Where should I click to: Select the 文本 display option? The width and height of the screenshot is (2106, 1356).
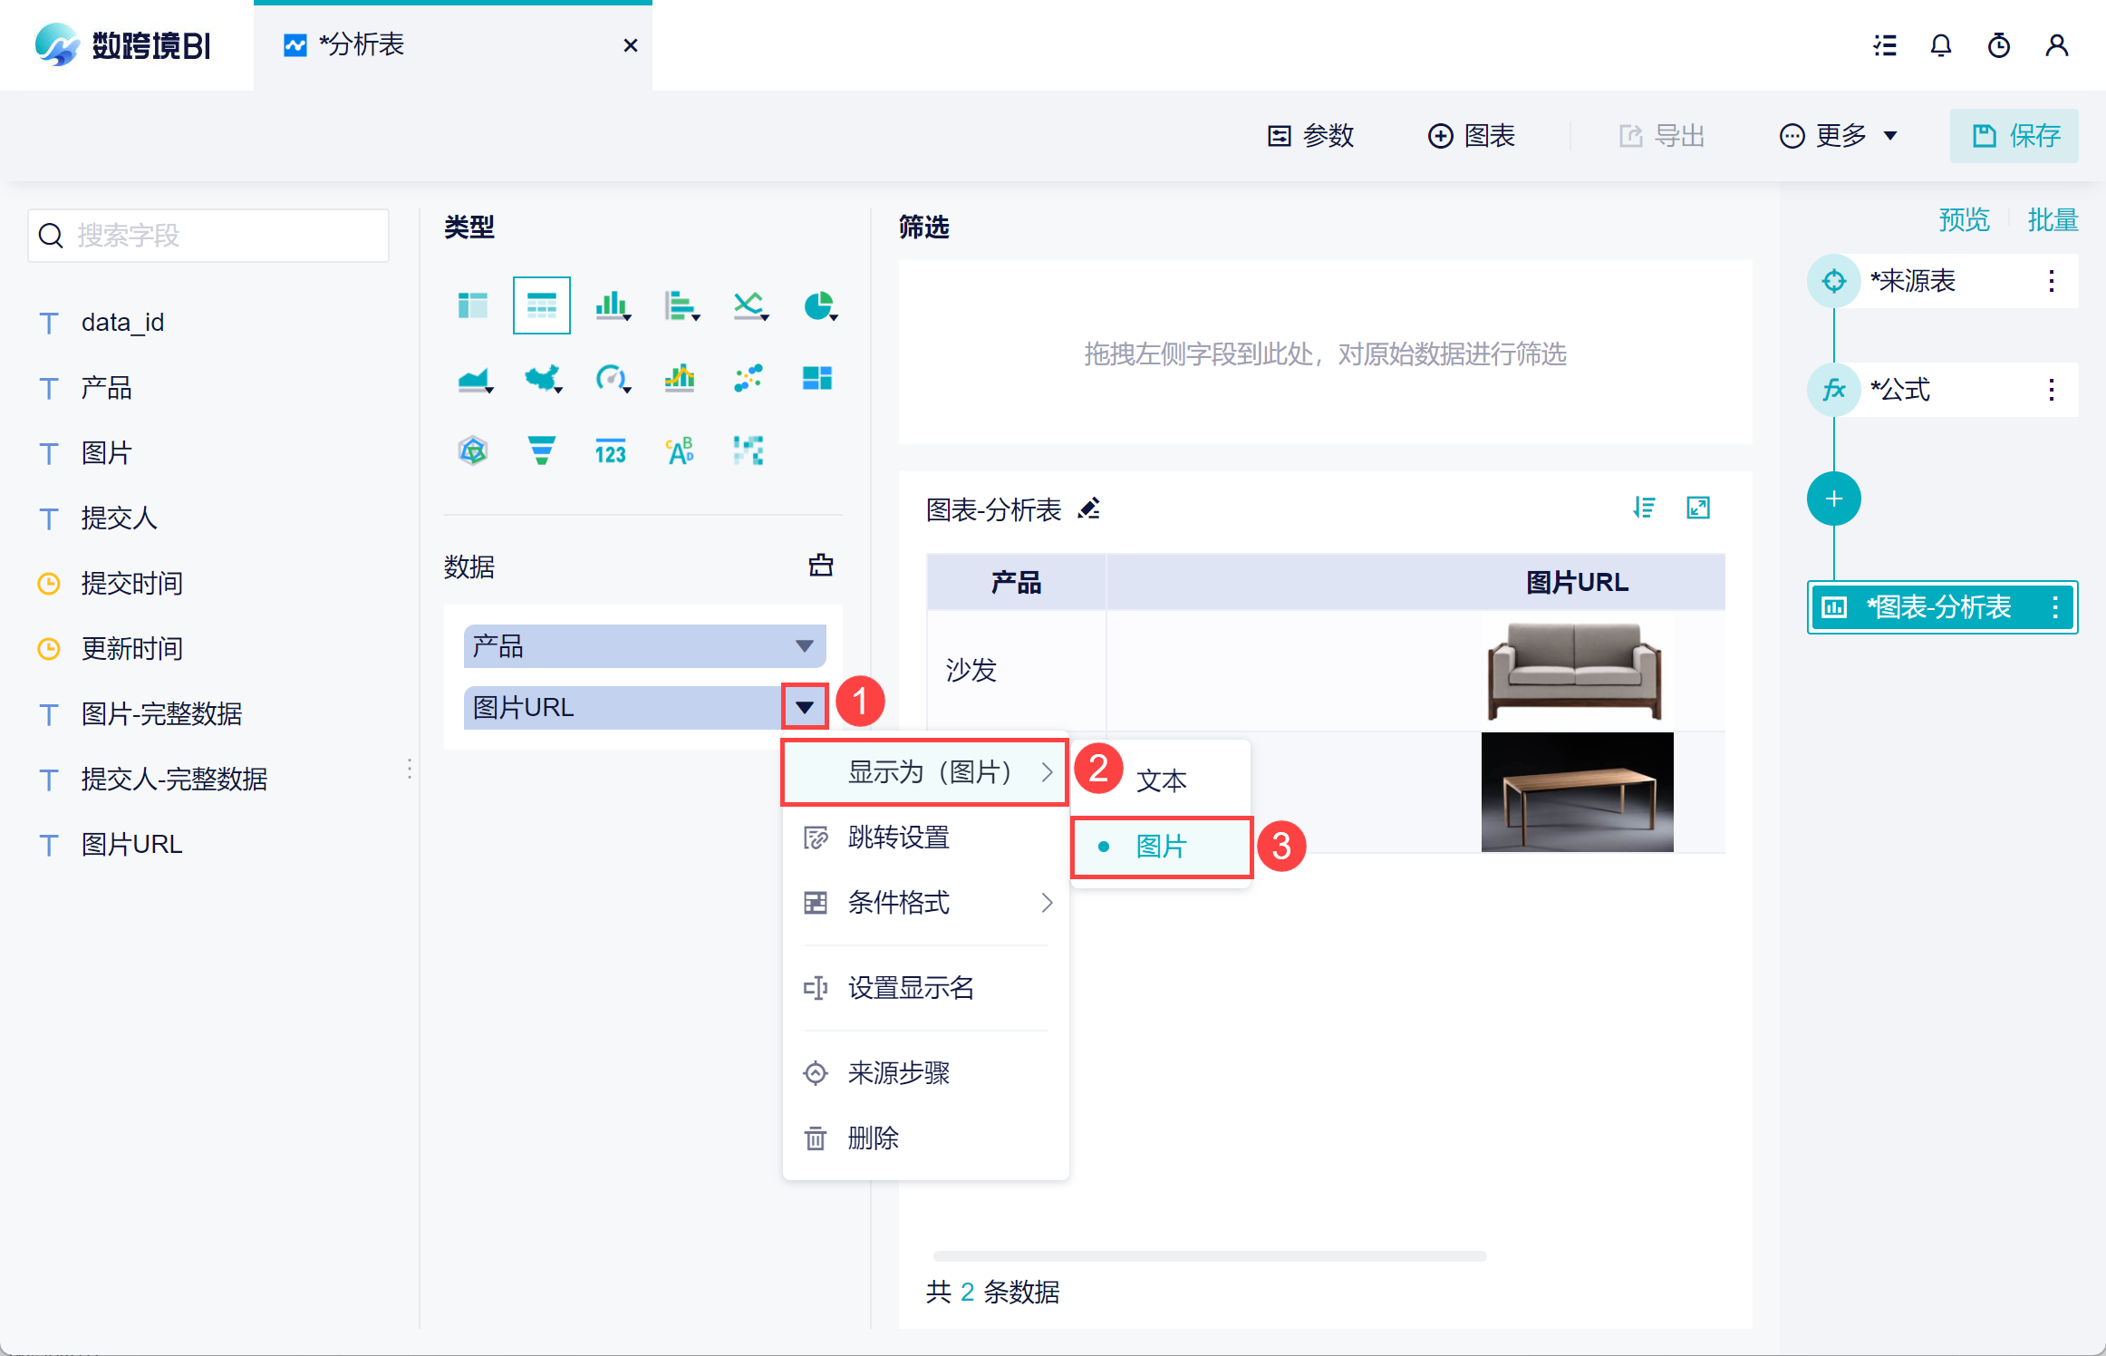tap(1162, 780)
